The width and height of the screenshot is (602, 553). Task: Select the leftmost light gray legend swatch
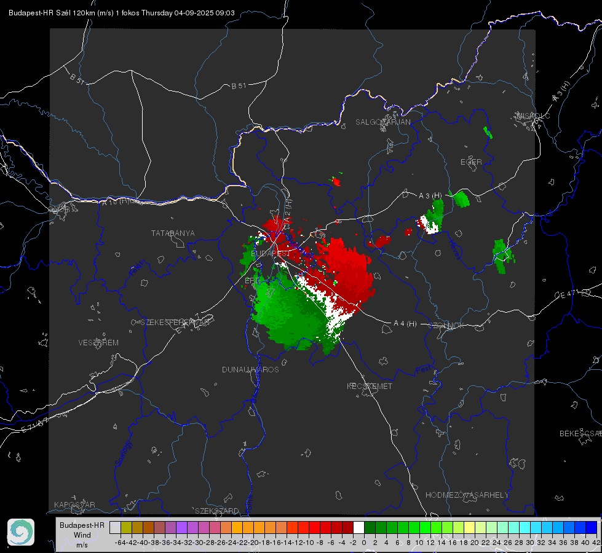tap(115, 527)
